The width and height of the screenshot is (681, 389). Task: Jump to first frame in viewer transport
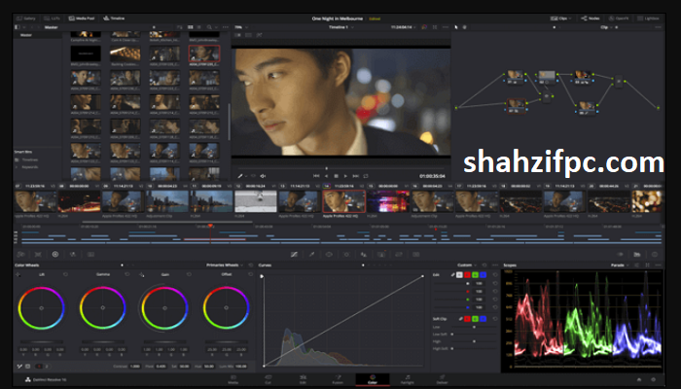(316, 176)
